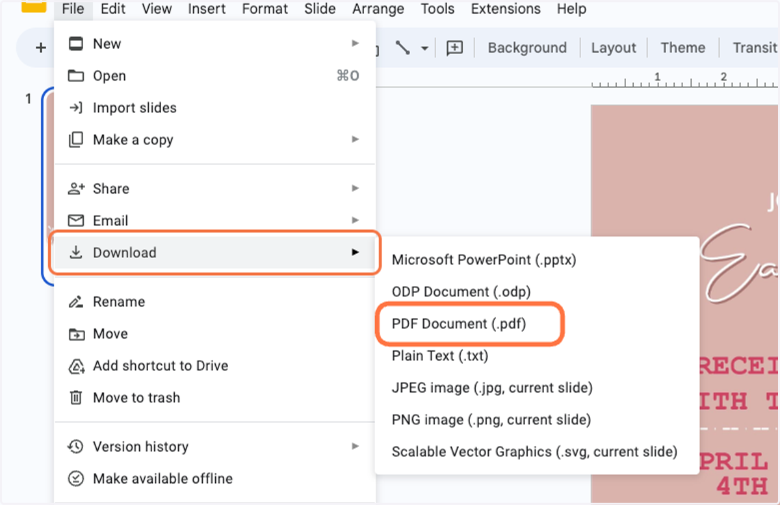This screenshot has height=505, width=780.
Task: Open the Insert menu
Action: (207, 9)
